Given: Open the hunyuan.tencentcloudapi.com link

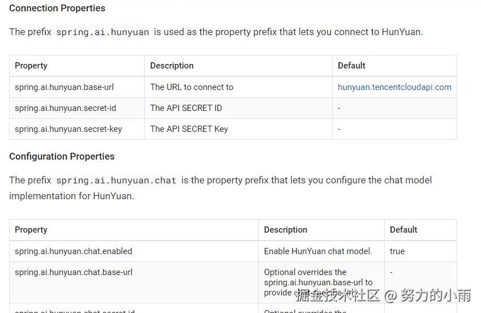Looking at the screenshot, I should 394,87.
